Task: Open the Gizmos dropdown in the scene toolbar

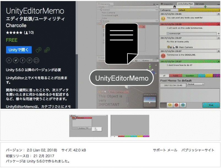Action: (146, 60)
